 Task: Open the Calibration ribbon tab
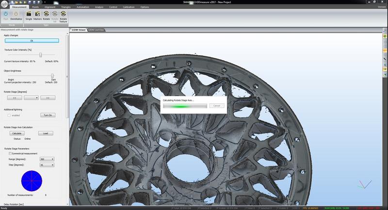pyautogui.click(x=129, y=7)
